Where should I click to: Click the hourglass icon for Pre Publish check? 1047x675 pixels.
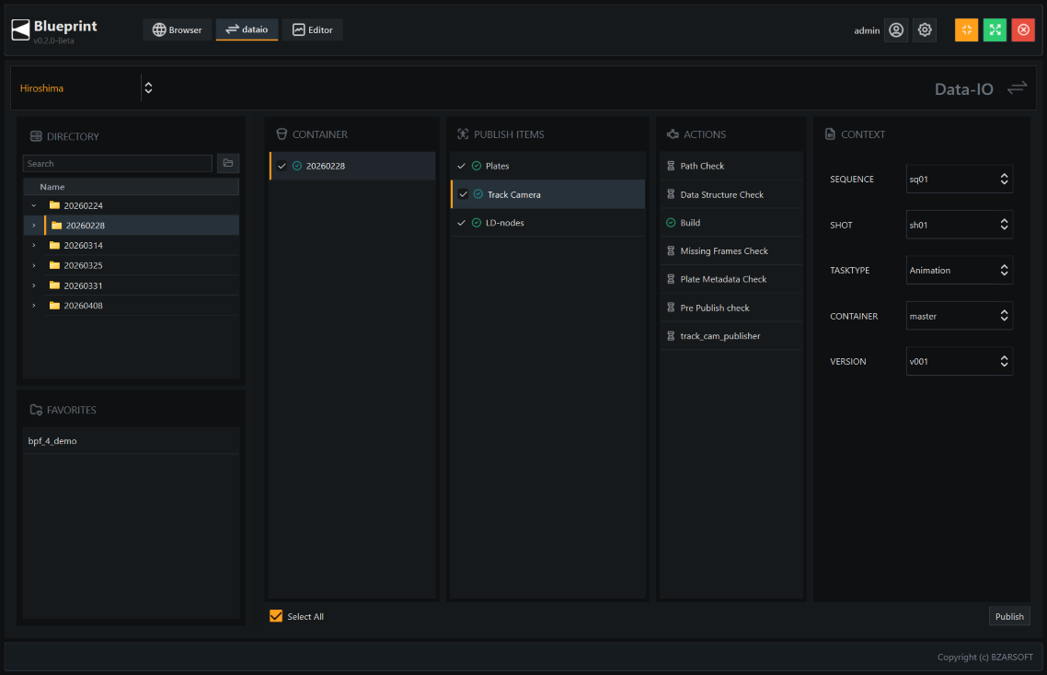[671, 308]
